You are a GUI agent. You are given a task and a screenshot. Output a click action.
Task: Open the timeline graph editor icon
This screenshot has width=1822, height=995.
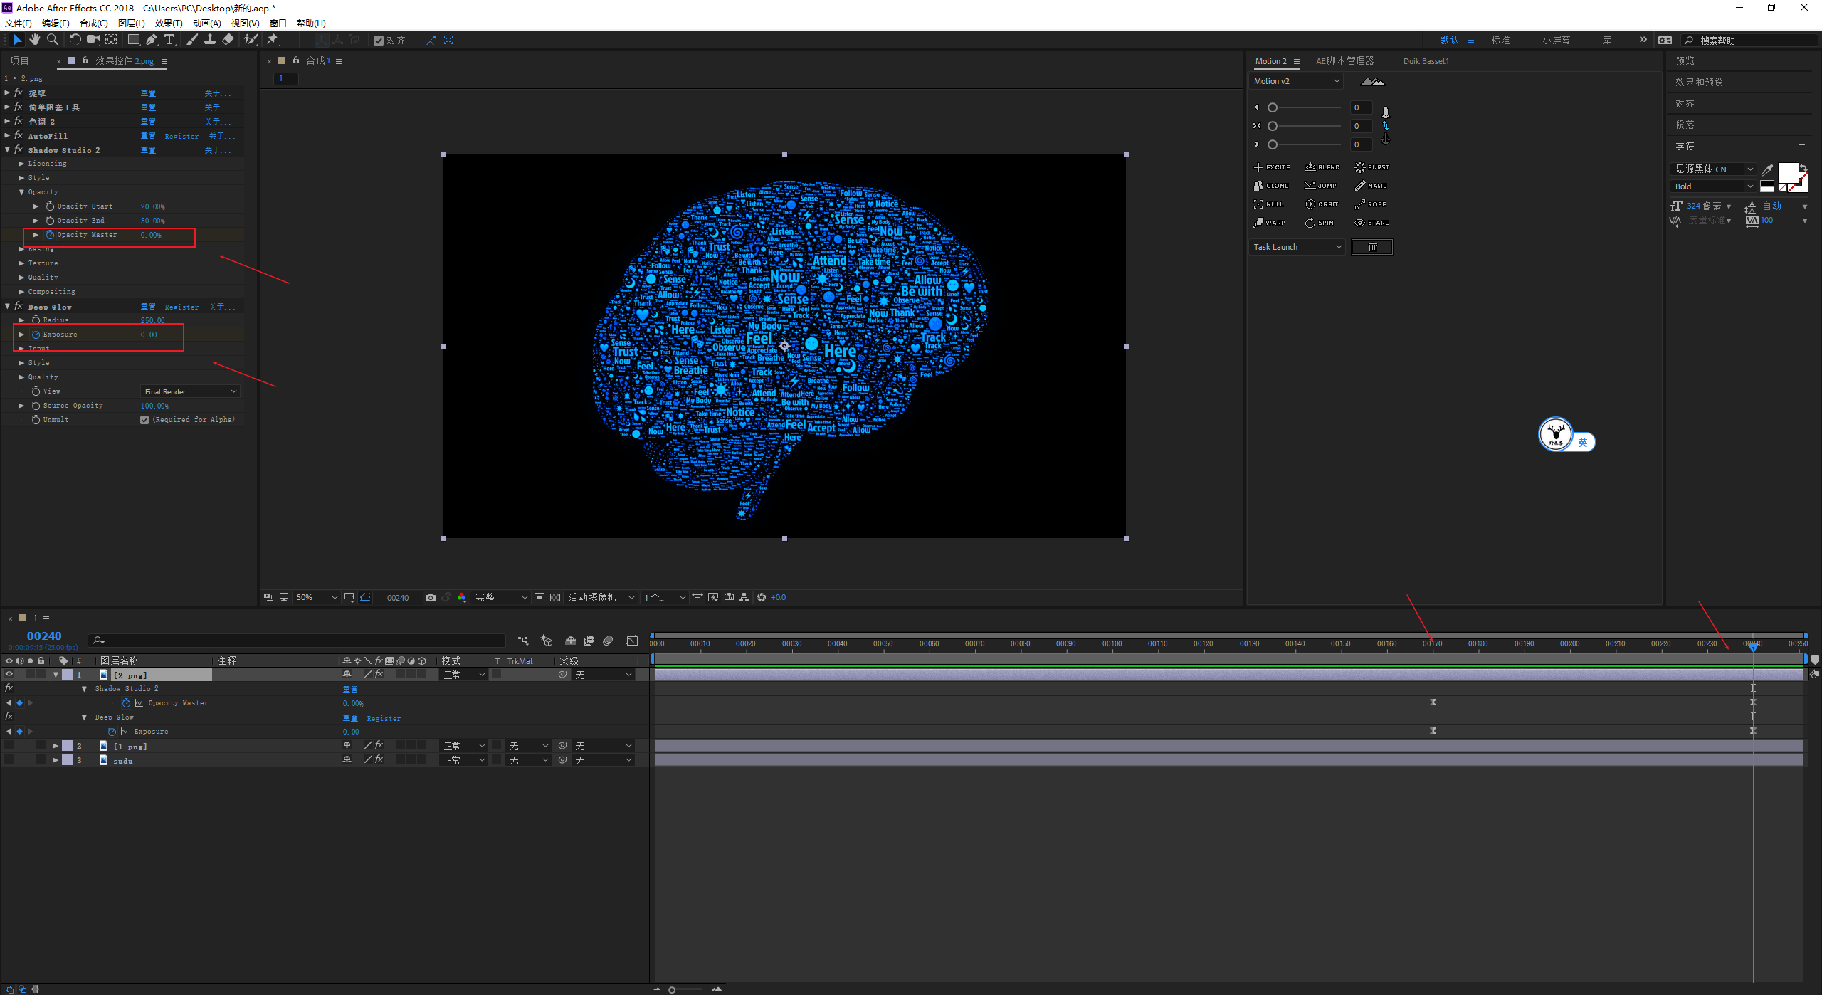point(632,641)
